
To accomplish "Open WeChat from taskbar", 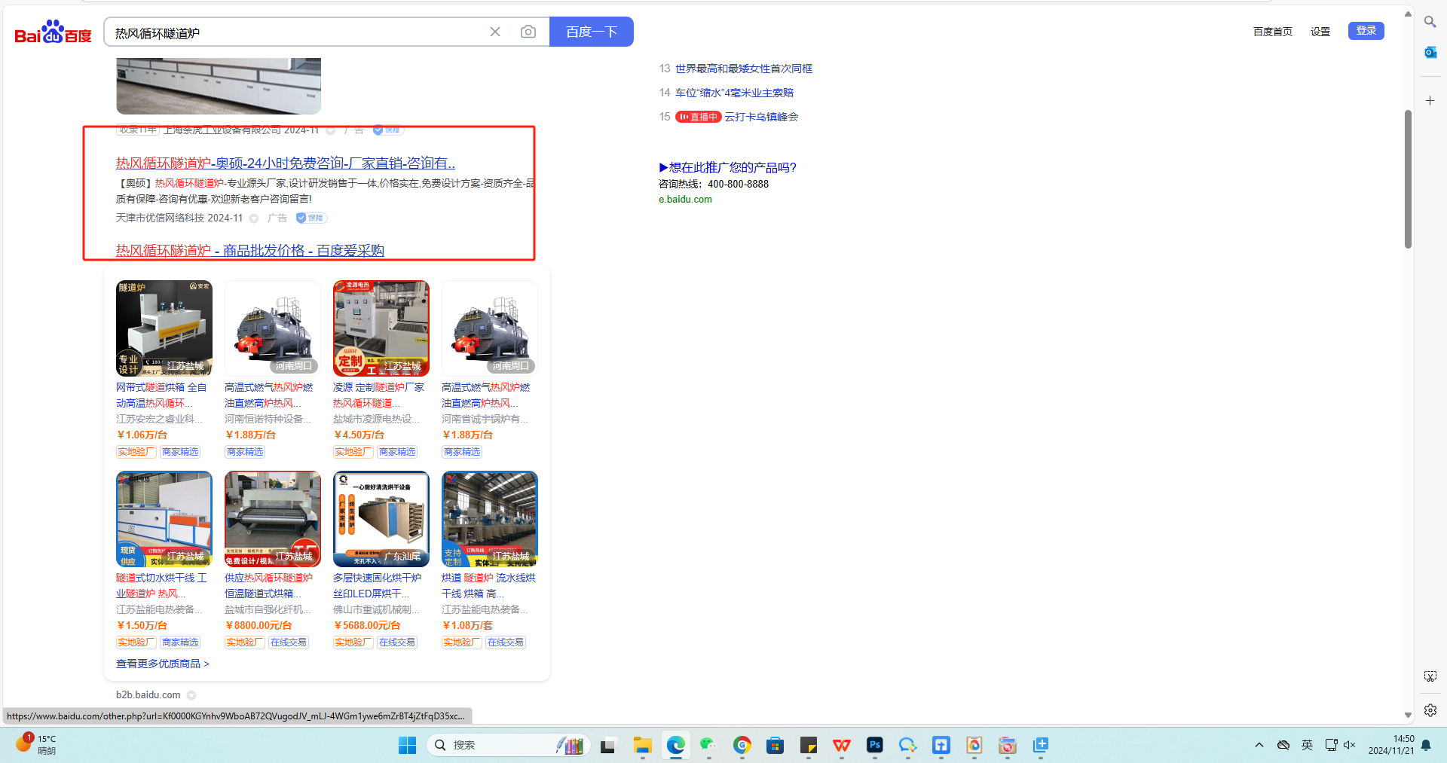I will tap(708, 745).
